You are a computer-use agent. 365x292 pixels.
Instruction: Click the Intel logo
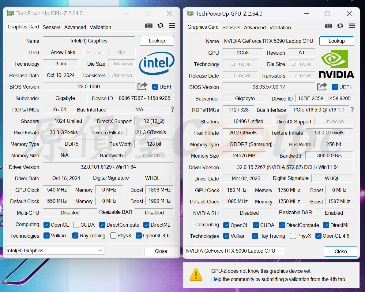pyautogui.click(x=157, y=63)
